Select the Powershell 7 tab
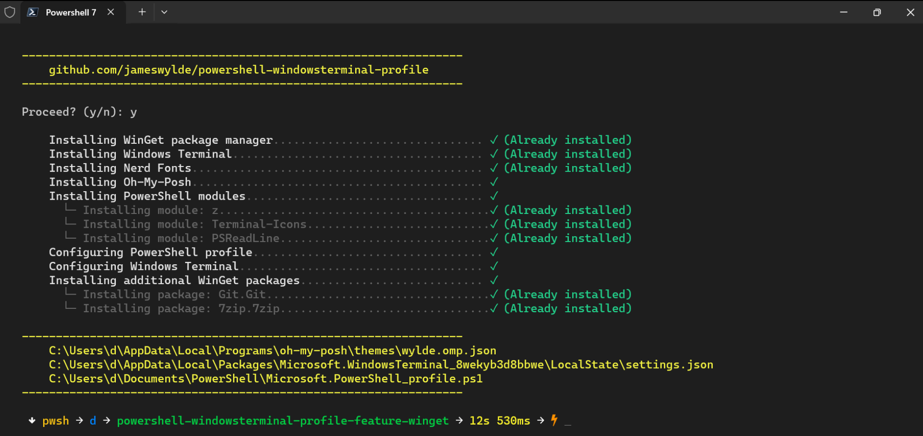Viewport: 923px width, 436px height. (x=70, y=12)
